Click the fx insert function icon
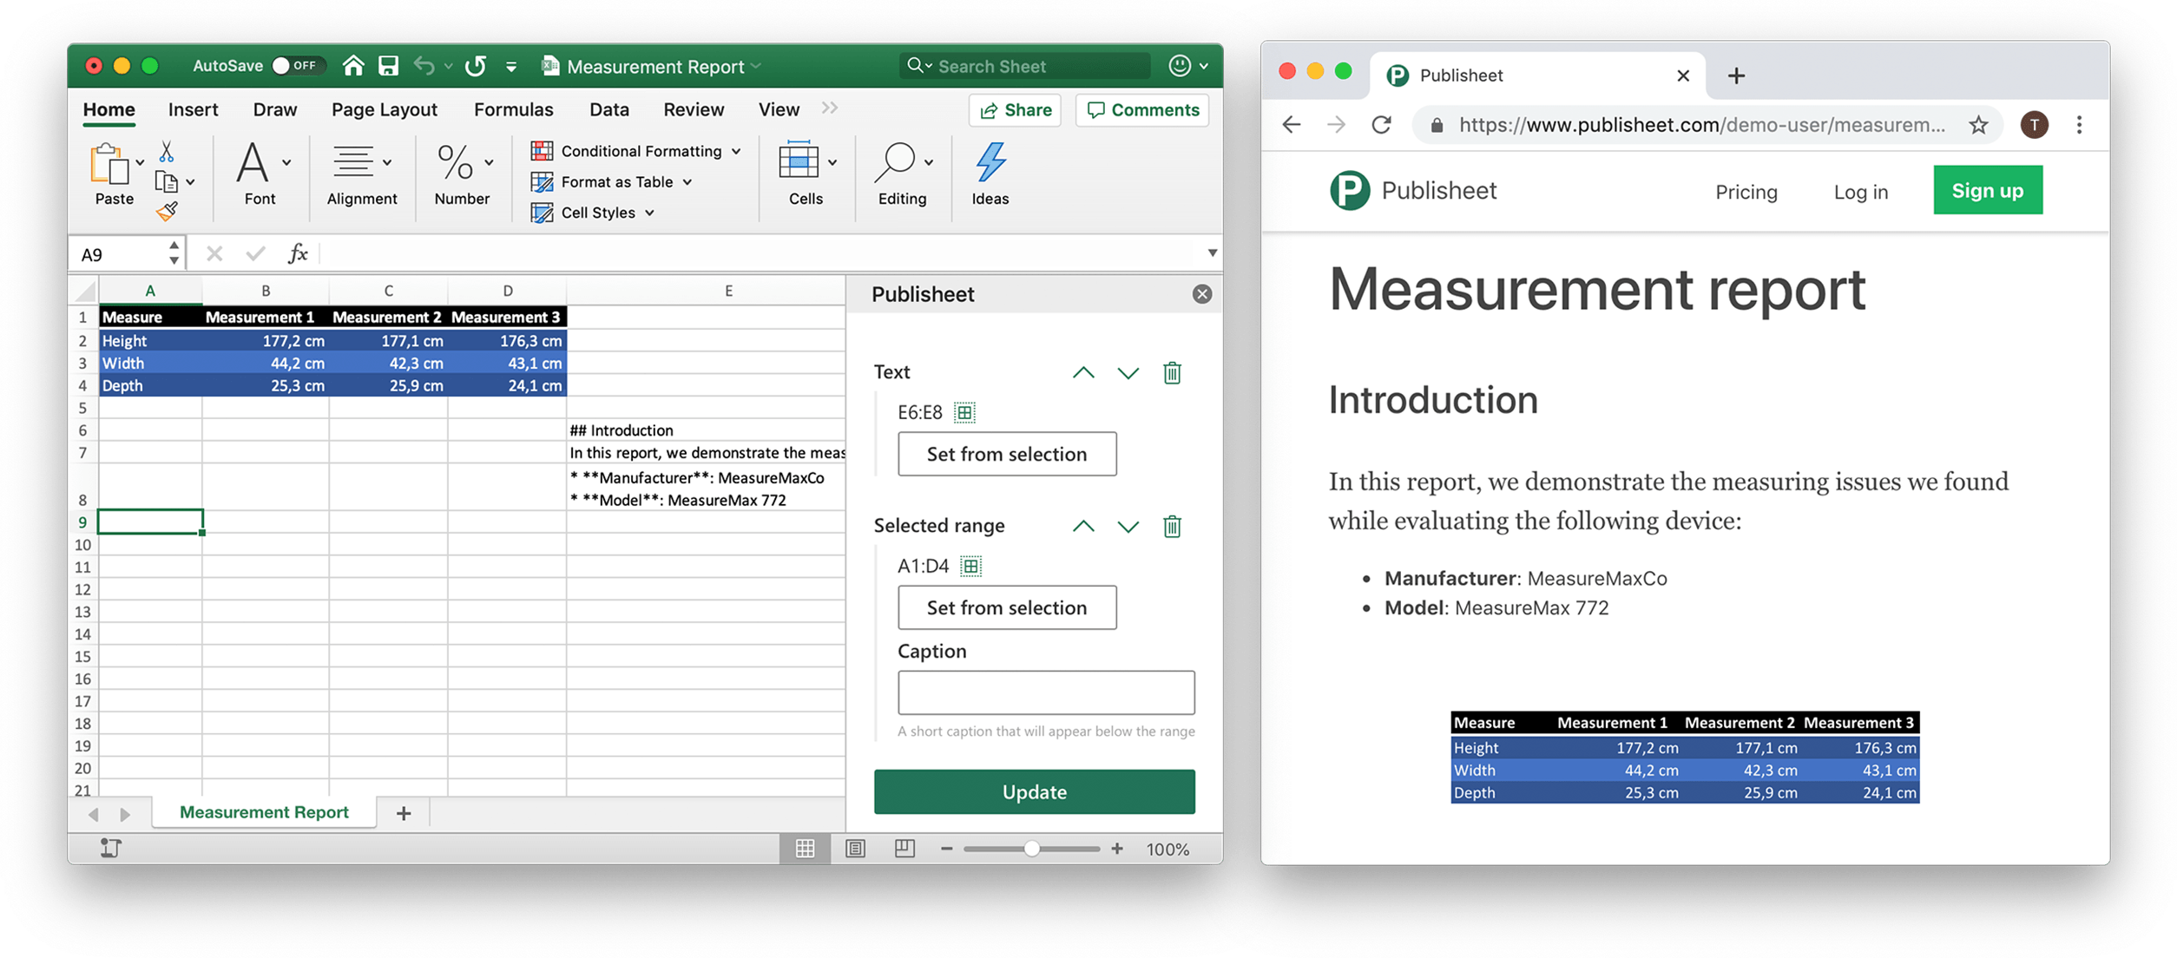Screen dimensions: 2177x958 point(297,253)
